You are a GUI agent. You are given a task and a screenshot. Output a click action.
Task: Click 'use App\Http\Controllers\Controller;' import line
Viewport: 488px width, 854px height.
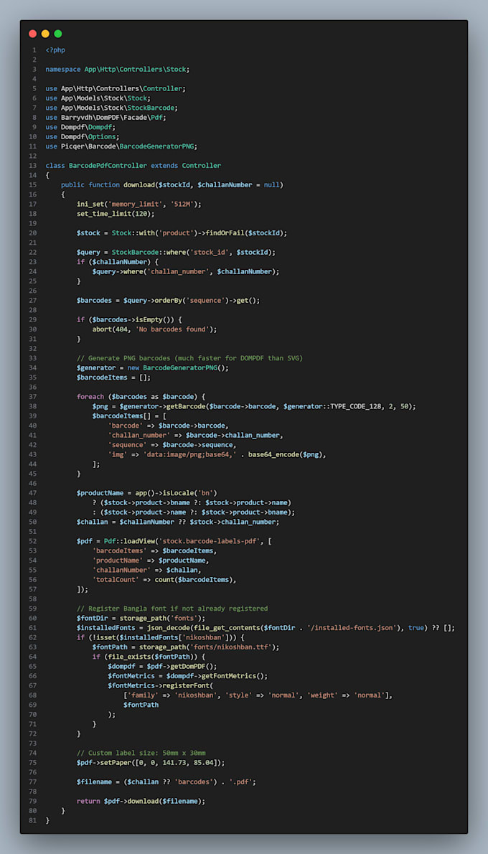pyautogui.click(x=116, y=88)
